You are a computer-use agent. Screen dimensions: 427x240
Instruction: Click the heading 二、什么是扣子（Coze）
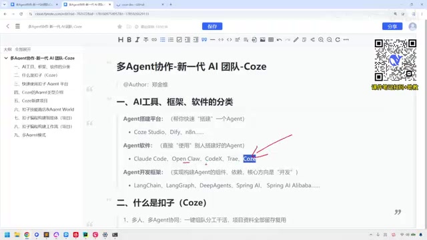coord(161,203)
